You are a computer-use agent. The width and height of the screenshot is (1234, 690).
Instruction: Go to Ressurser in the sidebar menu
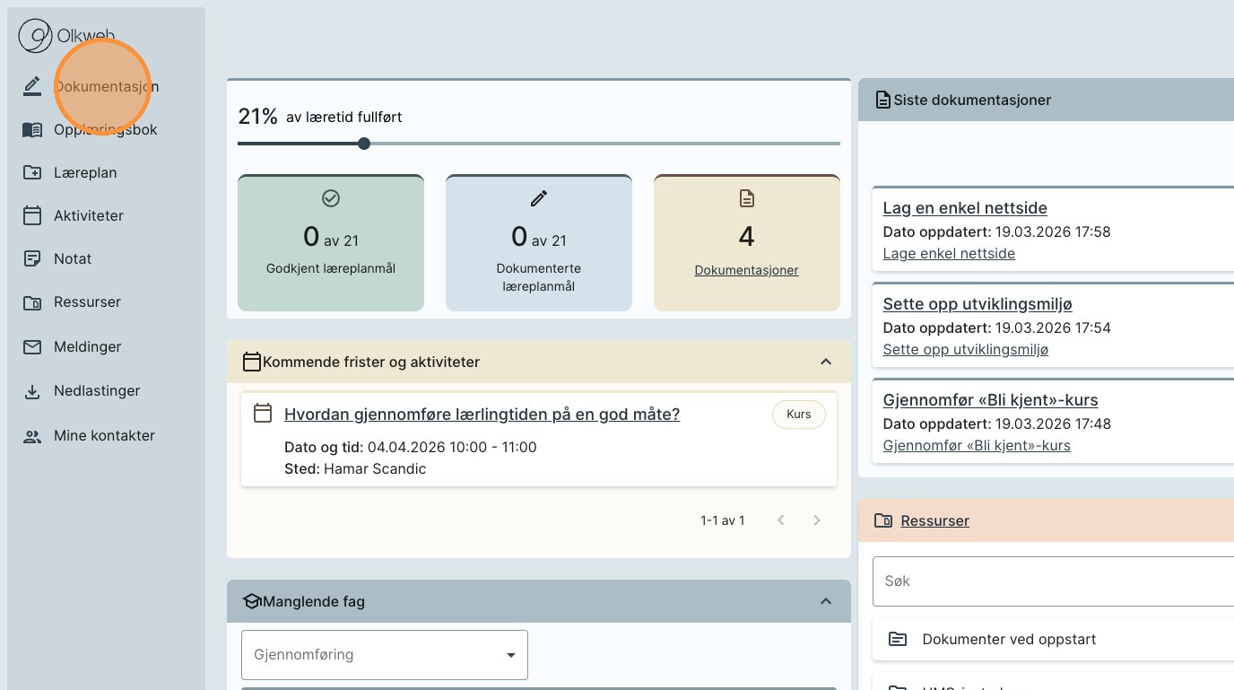pos(87,302)
